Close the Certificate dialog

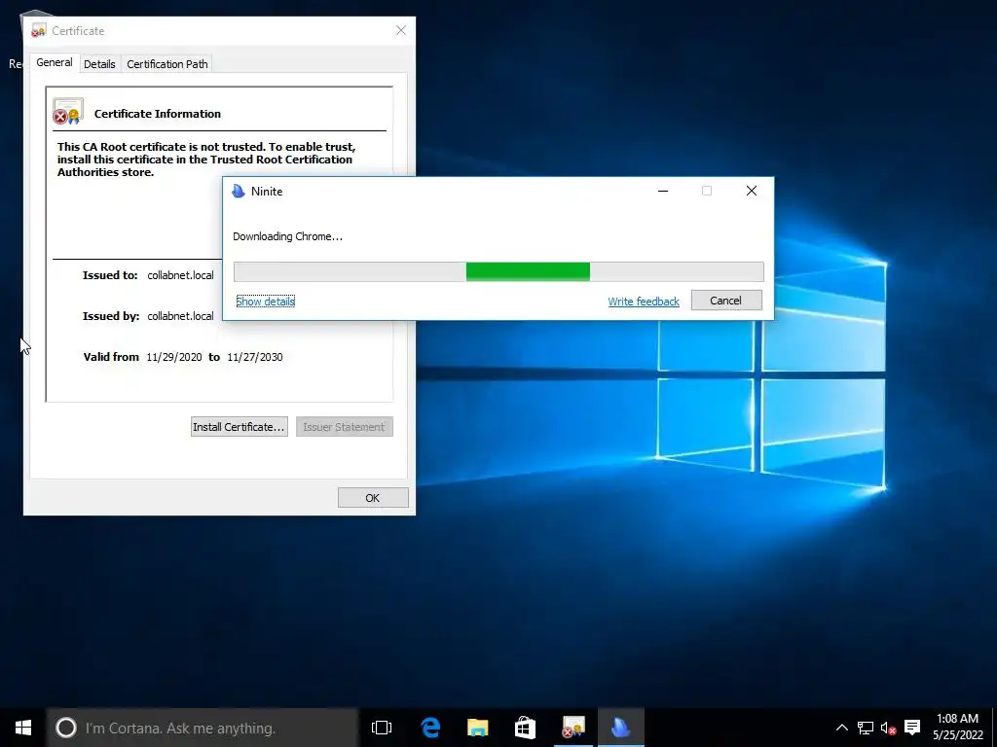401,30
